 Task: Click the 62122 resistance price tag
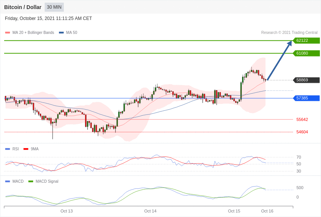(306, 41)
